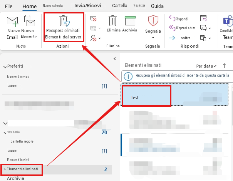Collapse the Posta in arrivo folder
This screenshot has height=181, width=233.
5,133
